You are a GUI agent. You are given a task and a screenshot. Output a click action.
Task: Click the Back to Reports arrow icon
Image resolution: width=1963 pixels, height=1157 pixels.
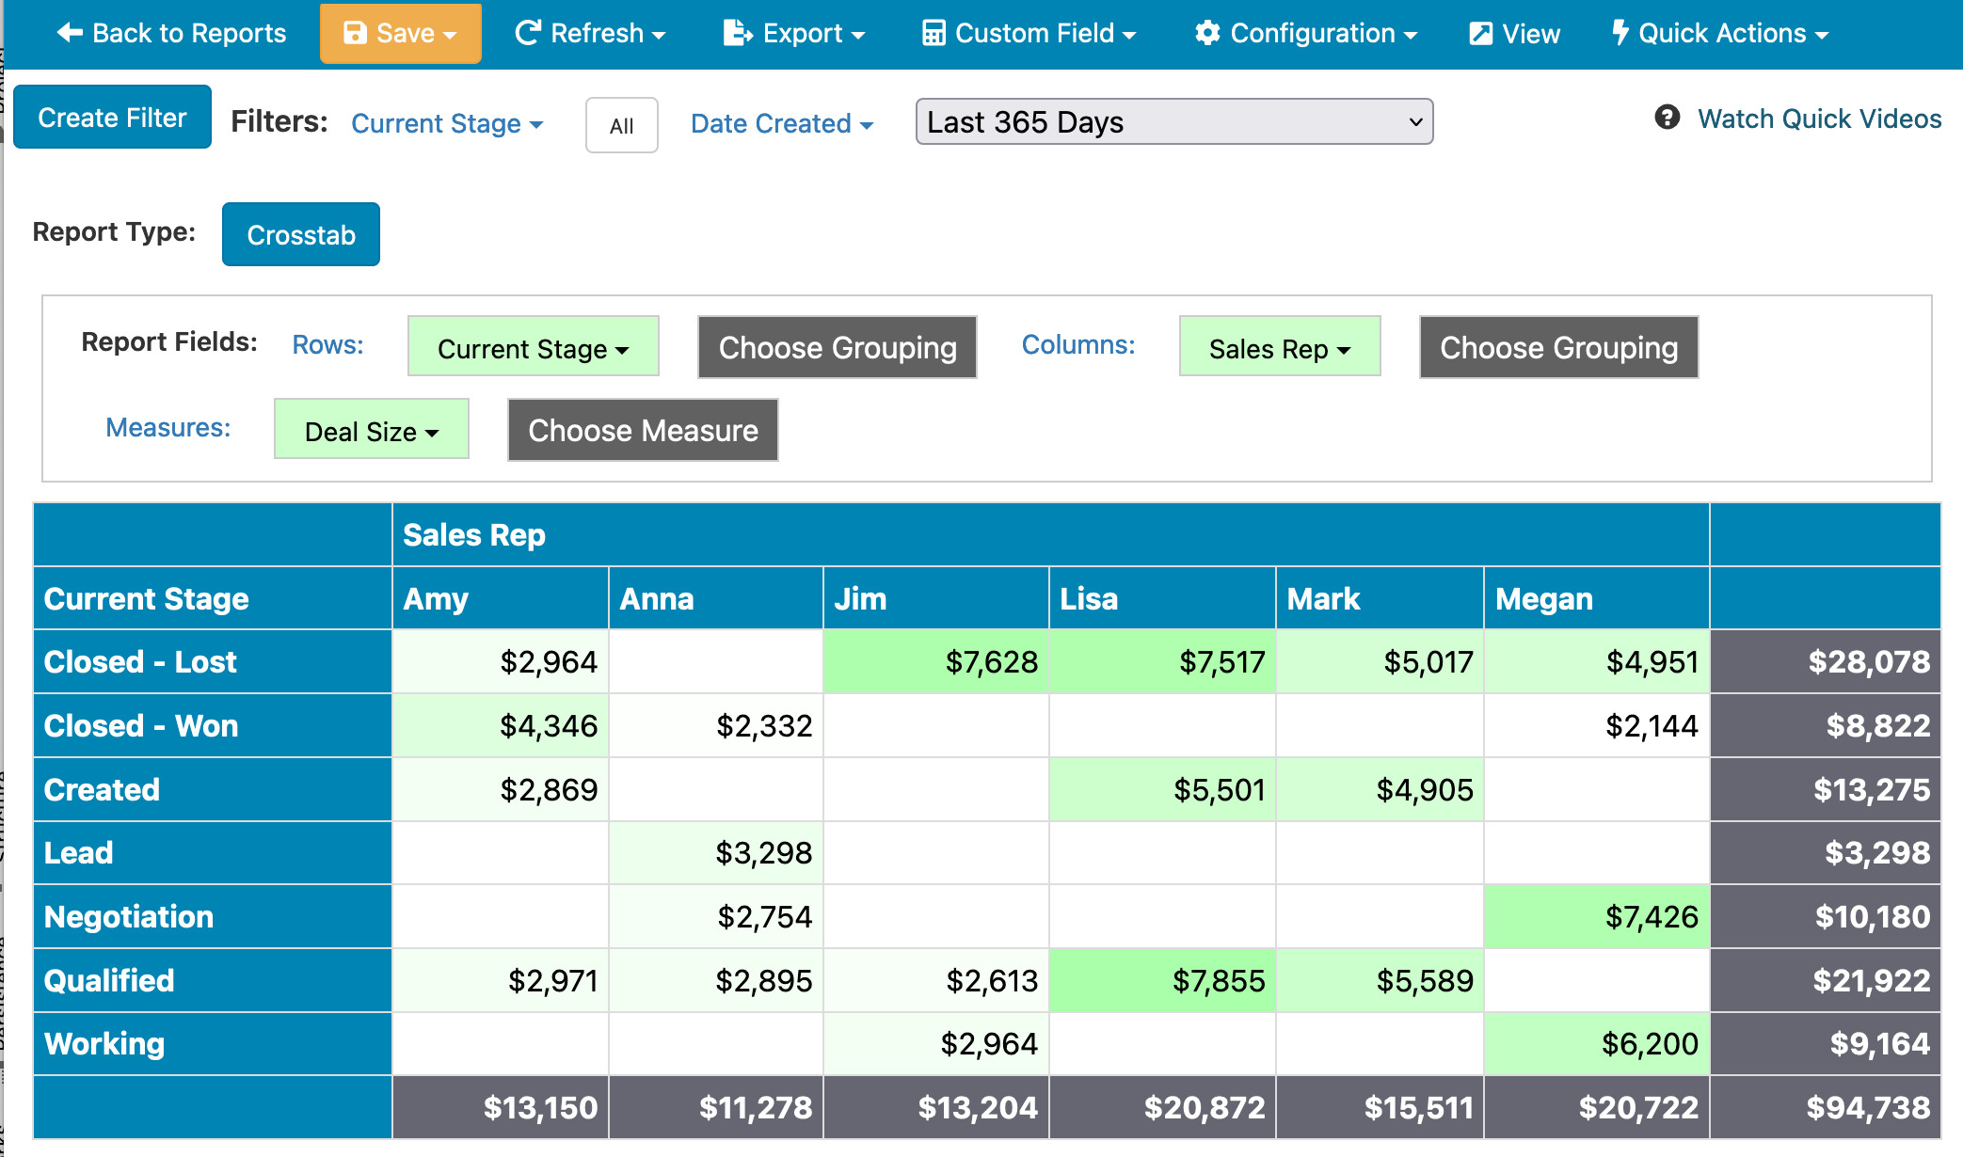[x=70, y=33]
